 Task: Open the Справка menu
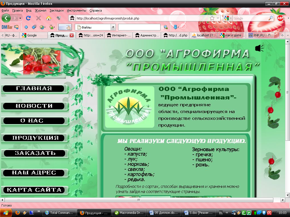click(96, 10)
